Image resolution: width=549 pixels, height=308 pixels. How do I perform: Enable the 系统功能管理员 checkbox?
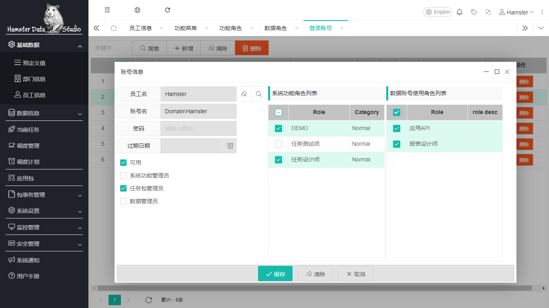(123, 175)
